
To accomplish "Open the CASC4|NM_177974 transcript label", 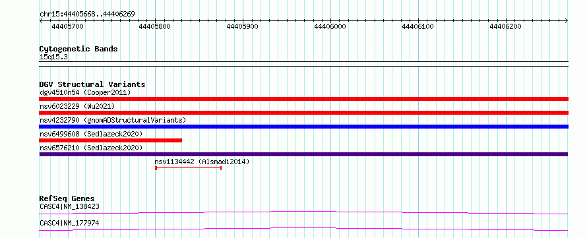I will click(x=69, y=223).
